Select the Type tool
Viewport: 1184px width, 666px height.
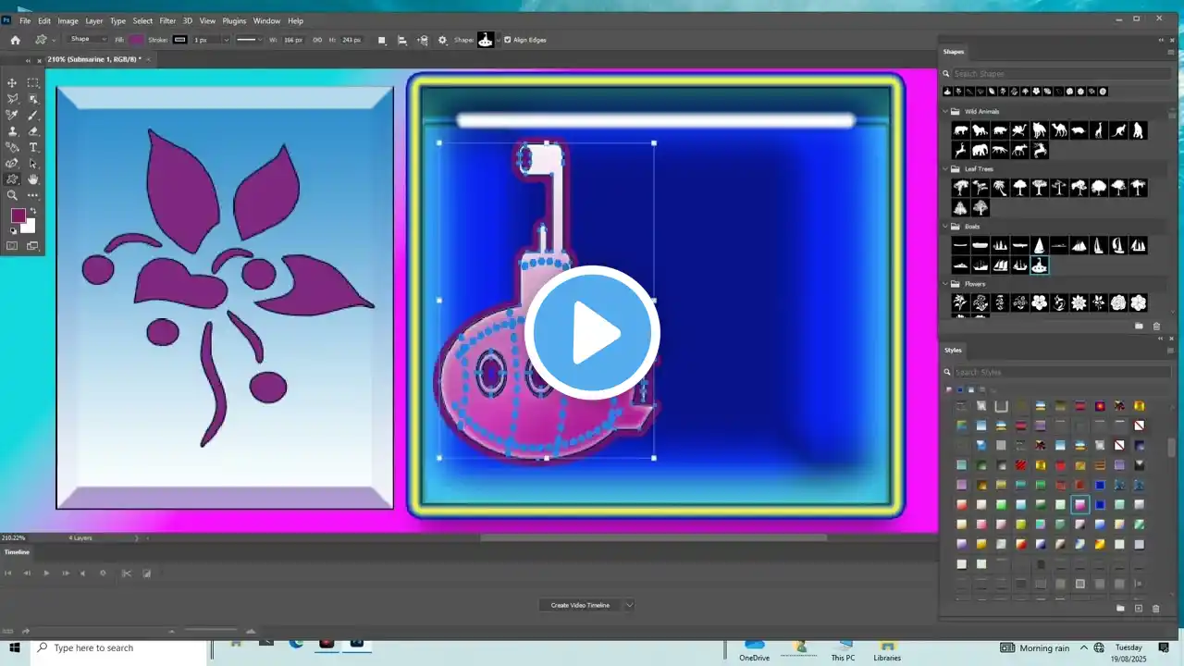[x=33, y=147]
